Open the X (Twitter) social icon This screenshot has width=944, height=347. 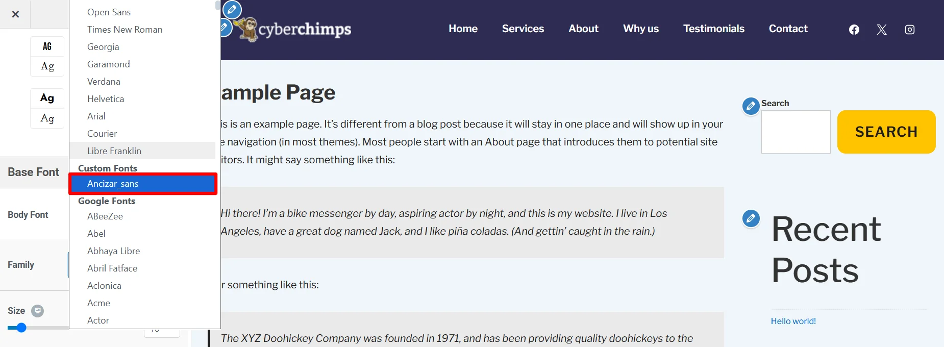[x=882, y=30]
